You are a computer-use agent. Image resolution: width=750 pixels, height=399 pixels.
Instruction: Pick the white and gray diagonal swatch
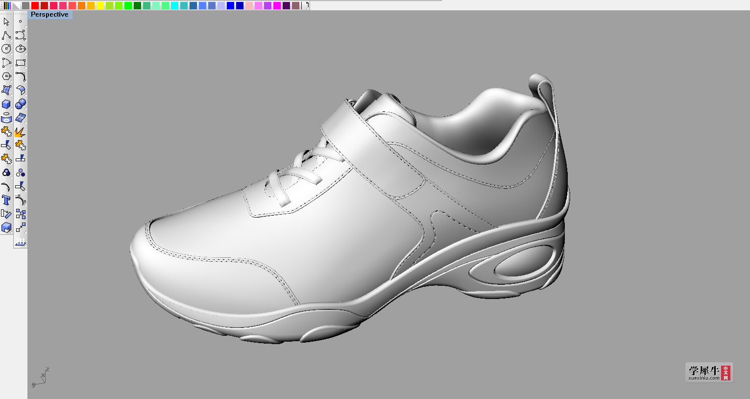16,5
